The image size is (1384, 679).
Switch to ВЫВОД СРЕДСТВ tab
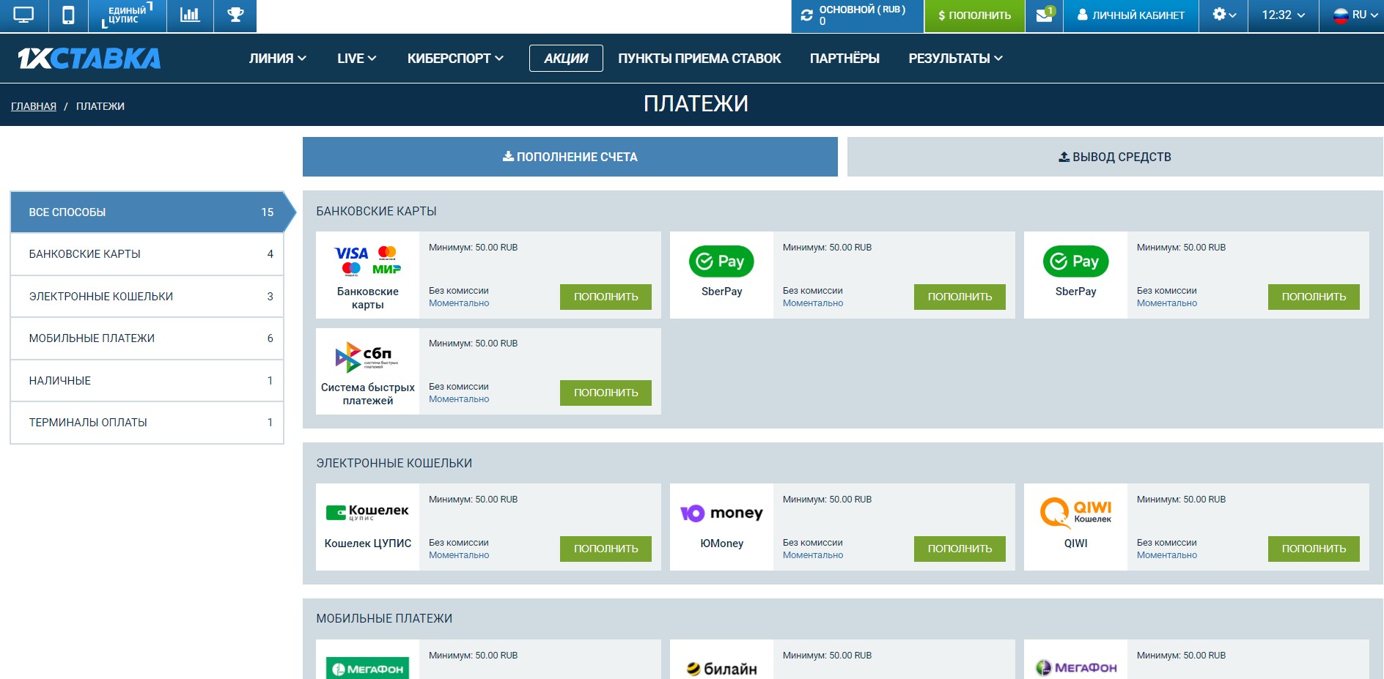click(x=1115, y=157)
